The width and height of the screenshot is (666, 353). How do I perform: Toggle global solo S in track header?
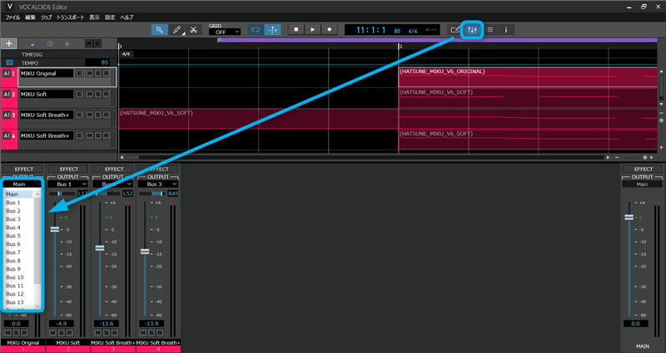pyautogui.click(x=97, y=44)
